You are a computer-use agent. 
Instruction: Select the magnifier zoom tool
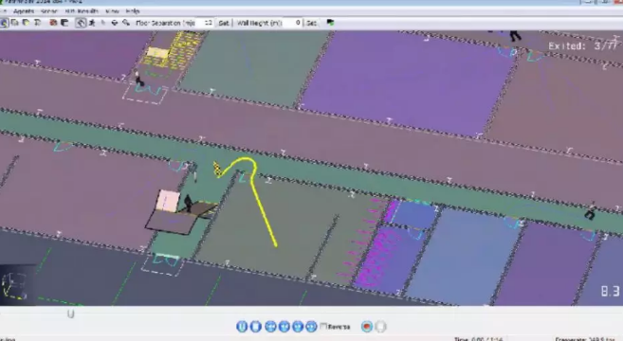126,23
